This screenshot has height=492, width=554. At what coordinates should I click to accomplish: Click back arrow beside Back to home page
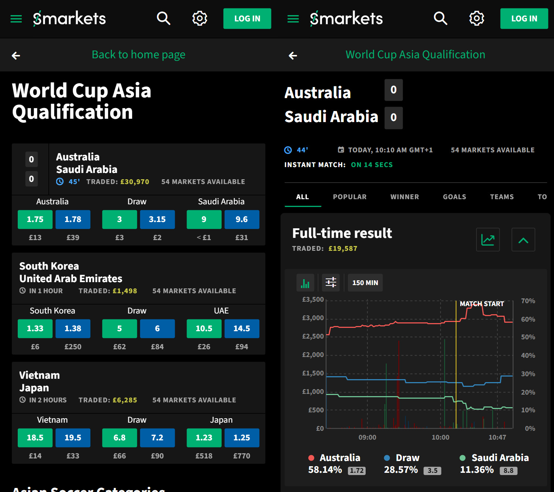(x=16, y=56)
